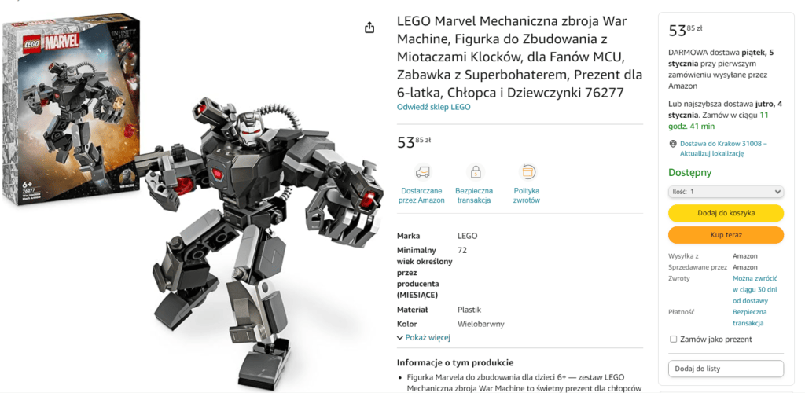Click the Polityka zwrotów box icon
The image size is (805, 393).
click(x=527, y=172)
